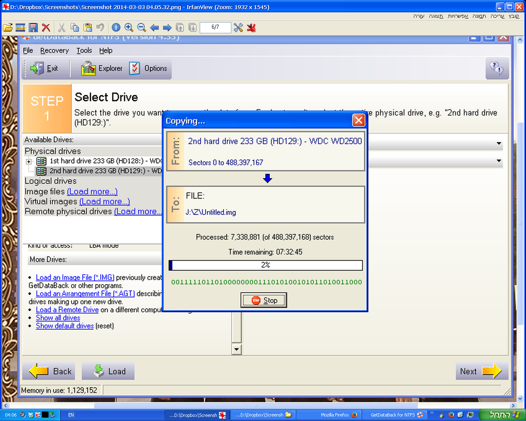
Task: Open image information with the blue info icon
Action: pos(116,28)
